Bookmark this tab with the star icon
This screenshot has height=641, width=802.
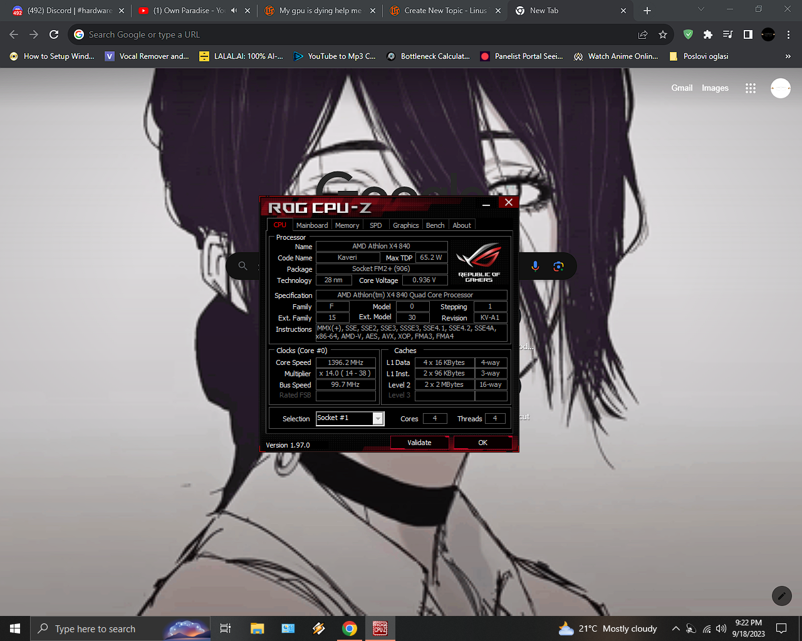pos(663,34)
